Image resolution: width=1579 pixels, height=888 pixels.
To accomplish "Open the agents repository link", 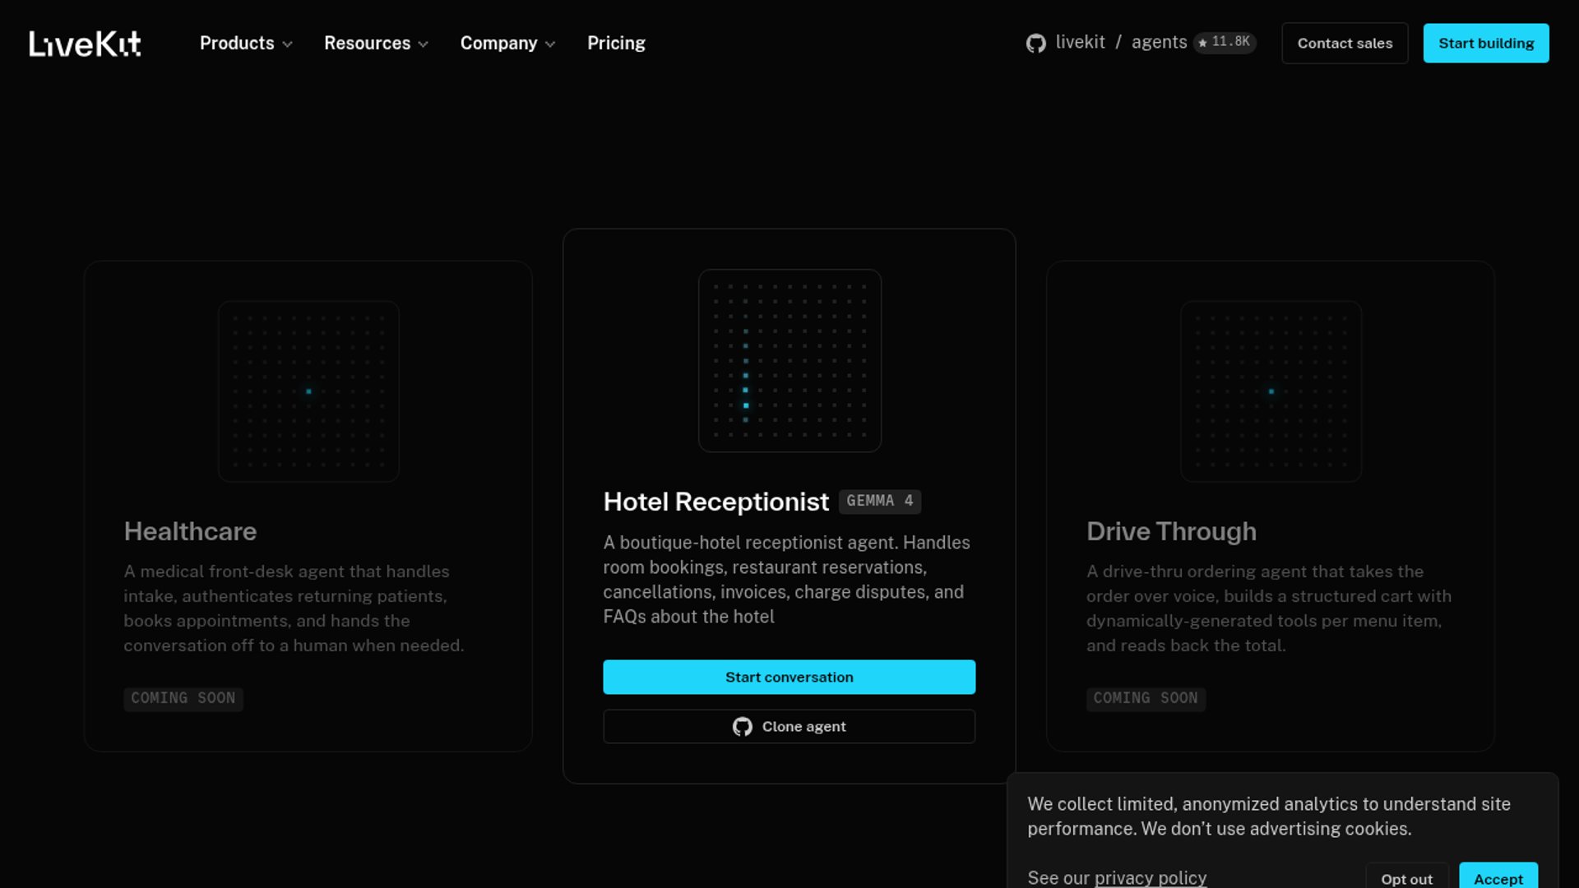I will (1159, 42).
